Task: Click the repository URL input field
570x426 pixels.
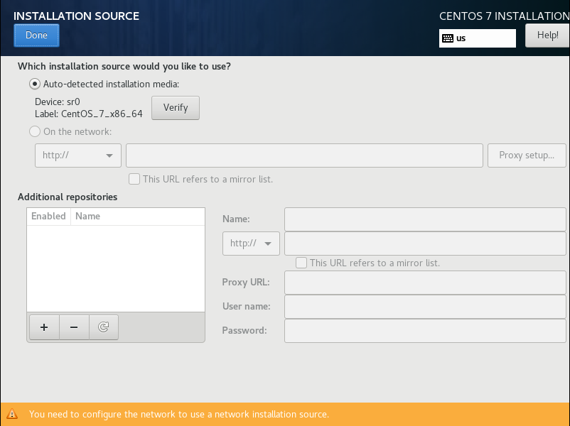Action: tap(425, 244)
